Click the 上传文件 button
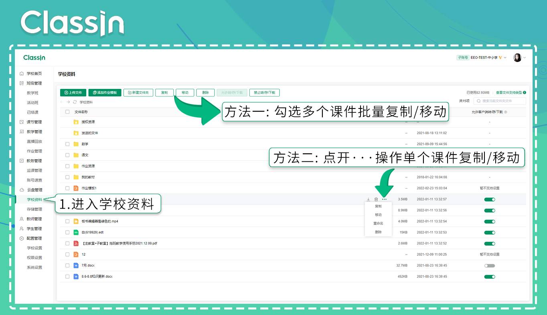Image resolution: width=547 pixels, height=315 pixels. 73,92
